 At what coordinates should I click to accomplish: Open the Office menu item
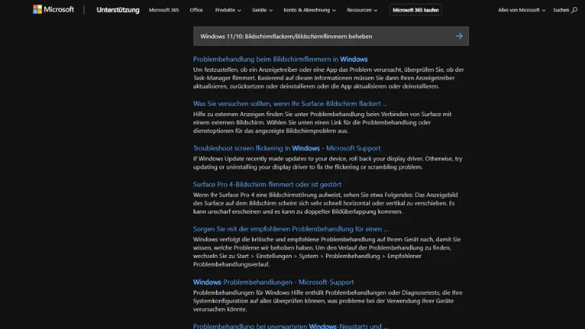coord(197,10)
